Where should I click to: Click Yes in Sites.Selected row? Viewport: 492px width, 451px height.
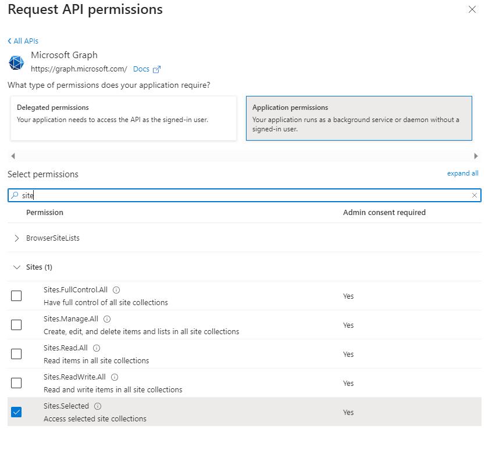348,413
